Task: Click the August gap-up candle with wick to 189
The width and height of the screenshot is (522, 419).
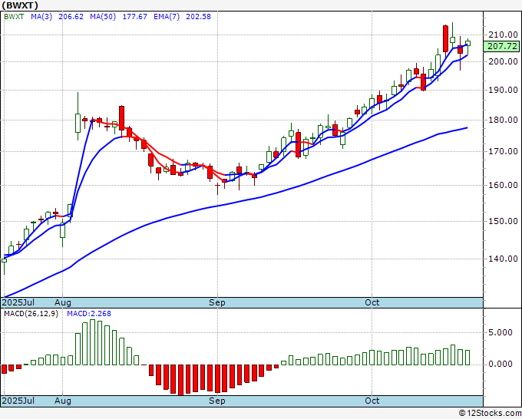Action: [78, 123]
